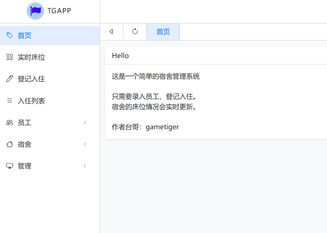Open the 登记入住 menu entry

[x=50, y=79]
